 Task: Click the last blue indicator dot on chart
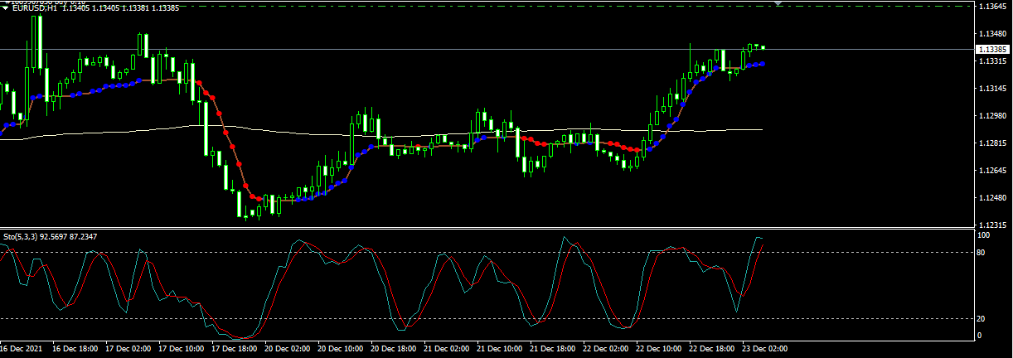tap(762, 64)
